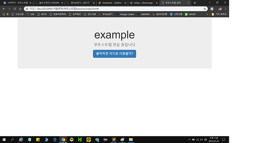Open the KUTIS bookmark
The height and width of the screenshot is (143, 261).
pyautogui.click(x=42, y=14)
